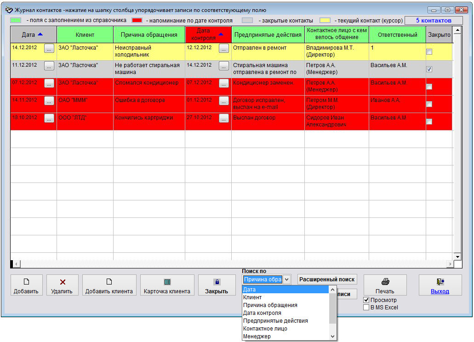Sort by the Дата контроля column header
The image size is (474, 342).
coord(208,35)
